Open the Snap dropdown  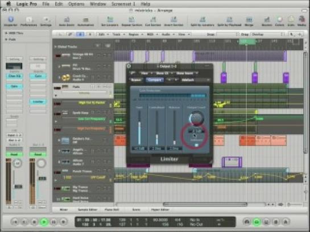pyautogui.click(x=227, y=34)
